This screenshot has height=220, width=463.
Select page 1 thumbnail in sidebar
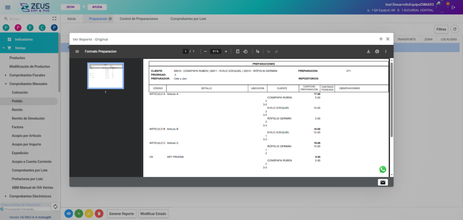[x=105, y=76]
